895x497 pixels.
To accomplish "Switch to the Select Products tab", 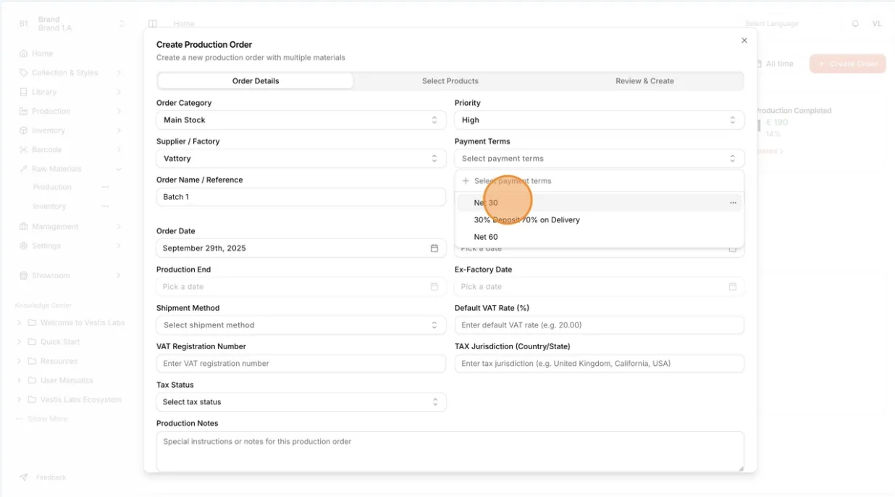I will click(x=450, y=81).
